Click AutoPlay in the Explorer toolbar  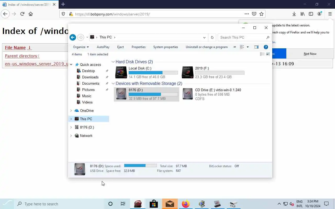point(103,47)
